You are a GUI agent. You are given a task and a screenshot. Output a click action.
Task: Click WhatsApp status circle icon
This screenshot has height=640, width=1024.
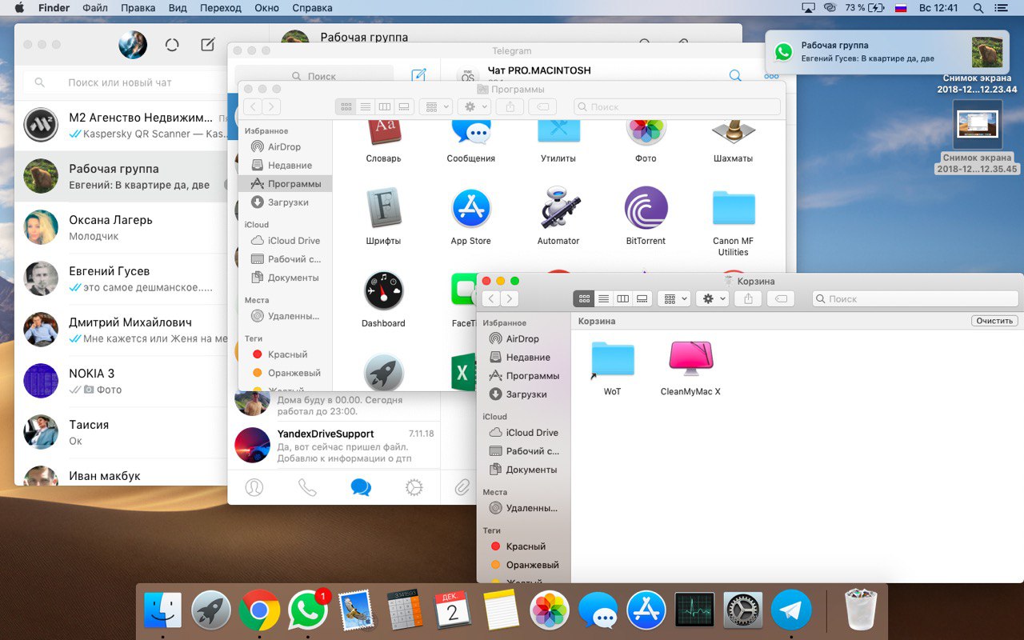(x=172, y=45)
